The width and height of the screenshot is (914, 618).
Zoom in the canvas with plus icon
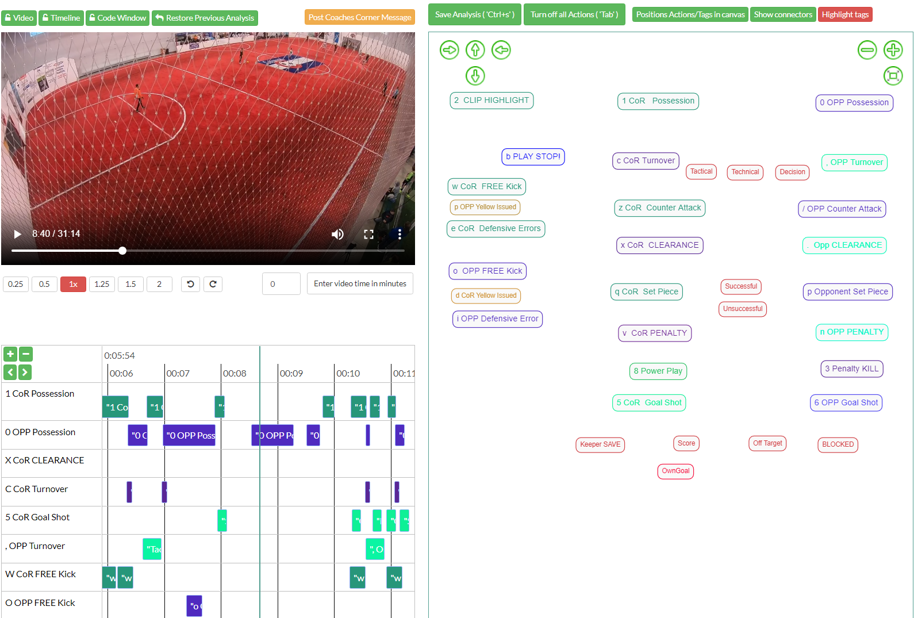893,50
